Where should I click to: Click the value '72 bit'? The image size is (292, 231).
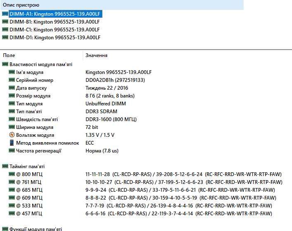click(92, 127)
